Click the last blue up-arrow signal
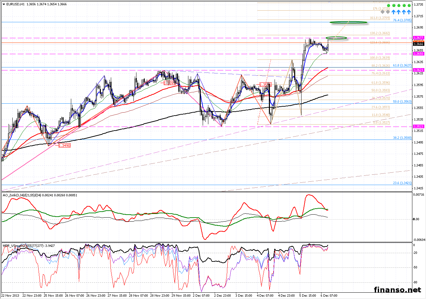 (x=409, y=12)
